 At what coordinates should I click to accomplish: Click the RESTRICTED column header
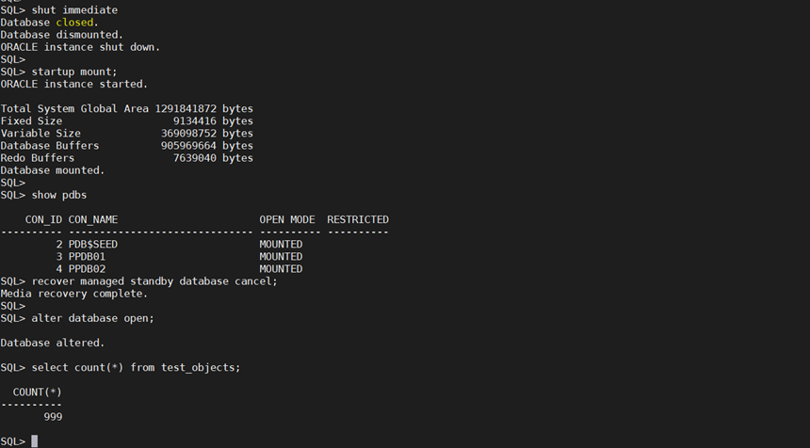pos(358,220)
